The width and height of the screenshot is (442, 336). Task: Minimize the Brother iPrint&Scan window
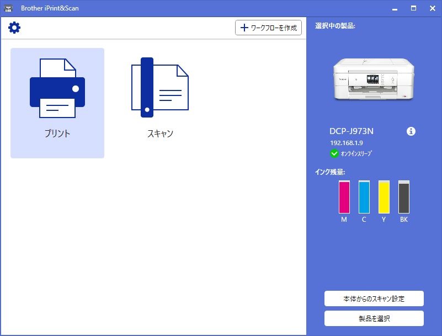click(395, 8)
